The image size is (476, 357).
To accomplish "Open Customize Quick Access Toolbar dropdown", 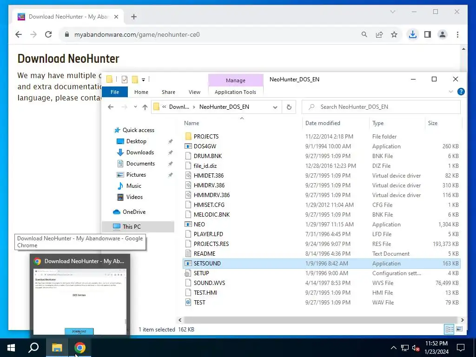I will pos(143,80).
